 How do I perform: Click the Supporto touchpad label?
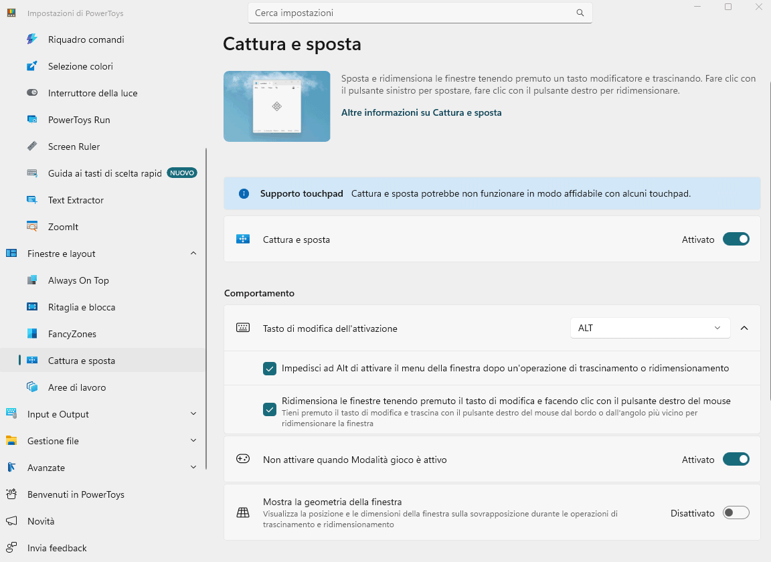[301, 194]
